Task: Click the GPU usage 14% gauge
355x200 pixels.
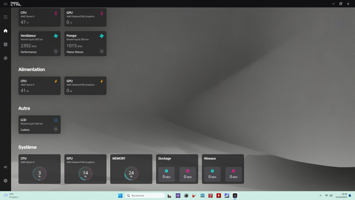Action: pyautogui.click(x=85, y=174)
